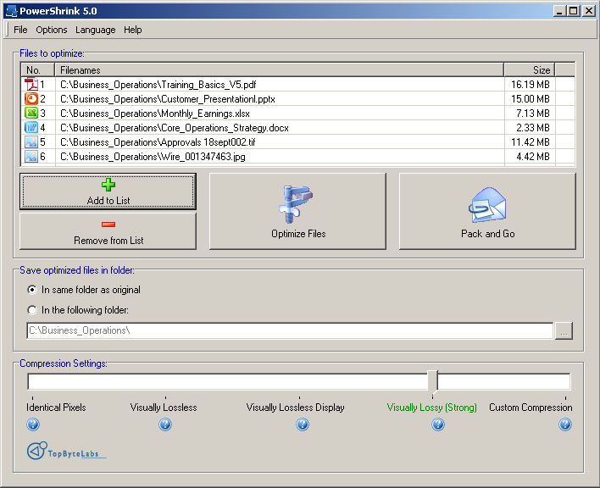Click the help icon under Identical Pixels
The width and height of the screenshot is (600, 488).
pyautogui.click(x=33, y=424)
